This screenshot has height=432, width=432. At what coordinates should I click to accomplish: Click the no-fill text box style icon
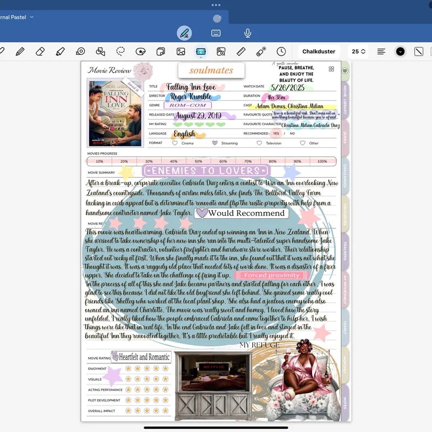pos(419,51)
